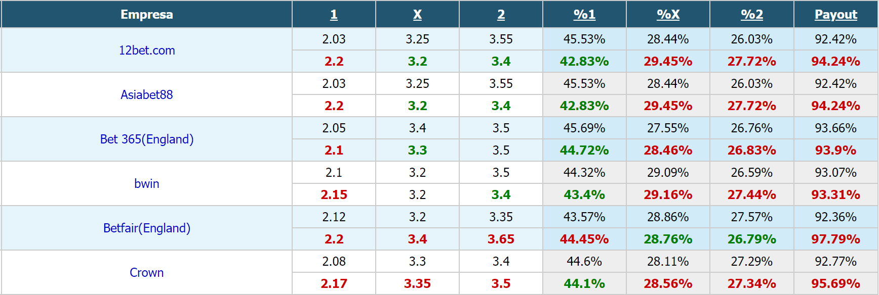
Task: Select the red 44.45% cell
Action: [584, 239]
